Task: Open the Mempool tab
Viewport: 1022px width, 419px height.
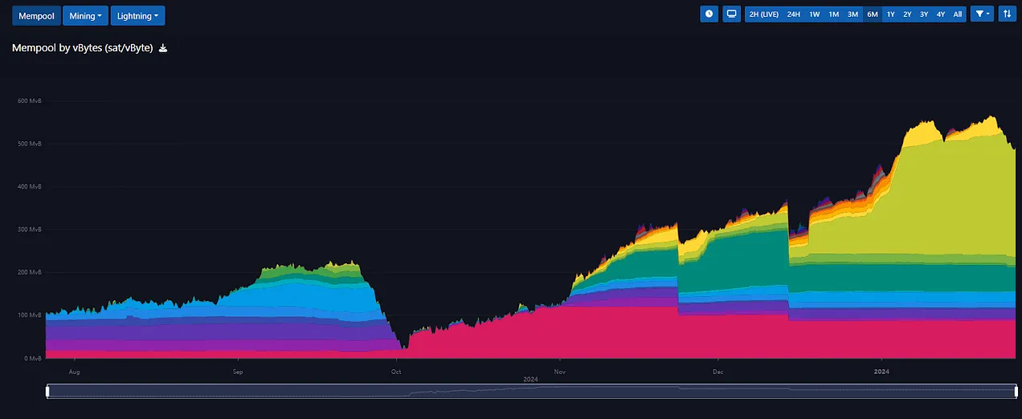Action: (x=35, y=15)
